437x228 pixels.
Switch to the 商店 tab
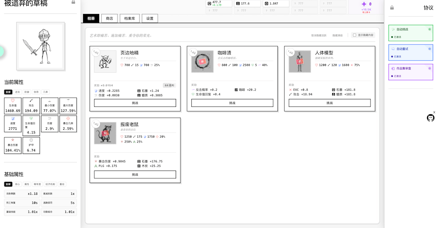[x=109, y=18]
